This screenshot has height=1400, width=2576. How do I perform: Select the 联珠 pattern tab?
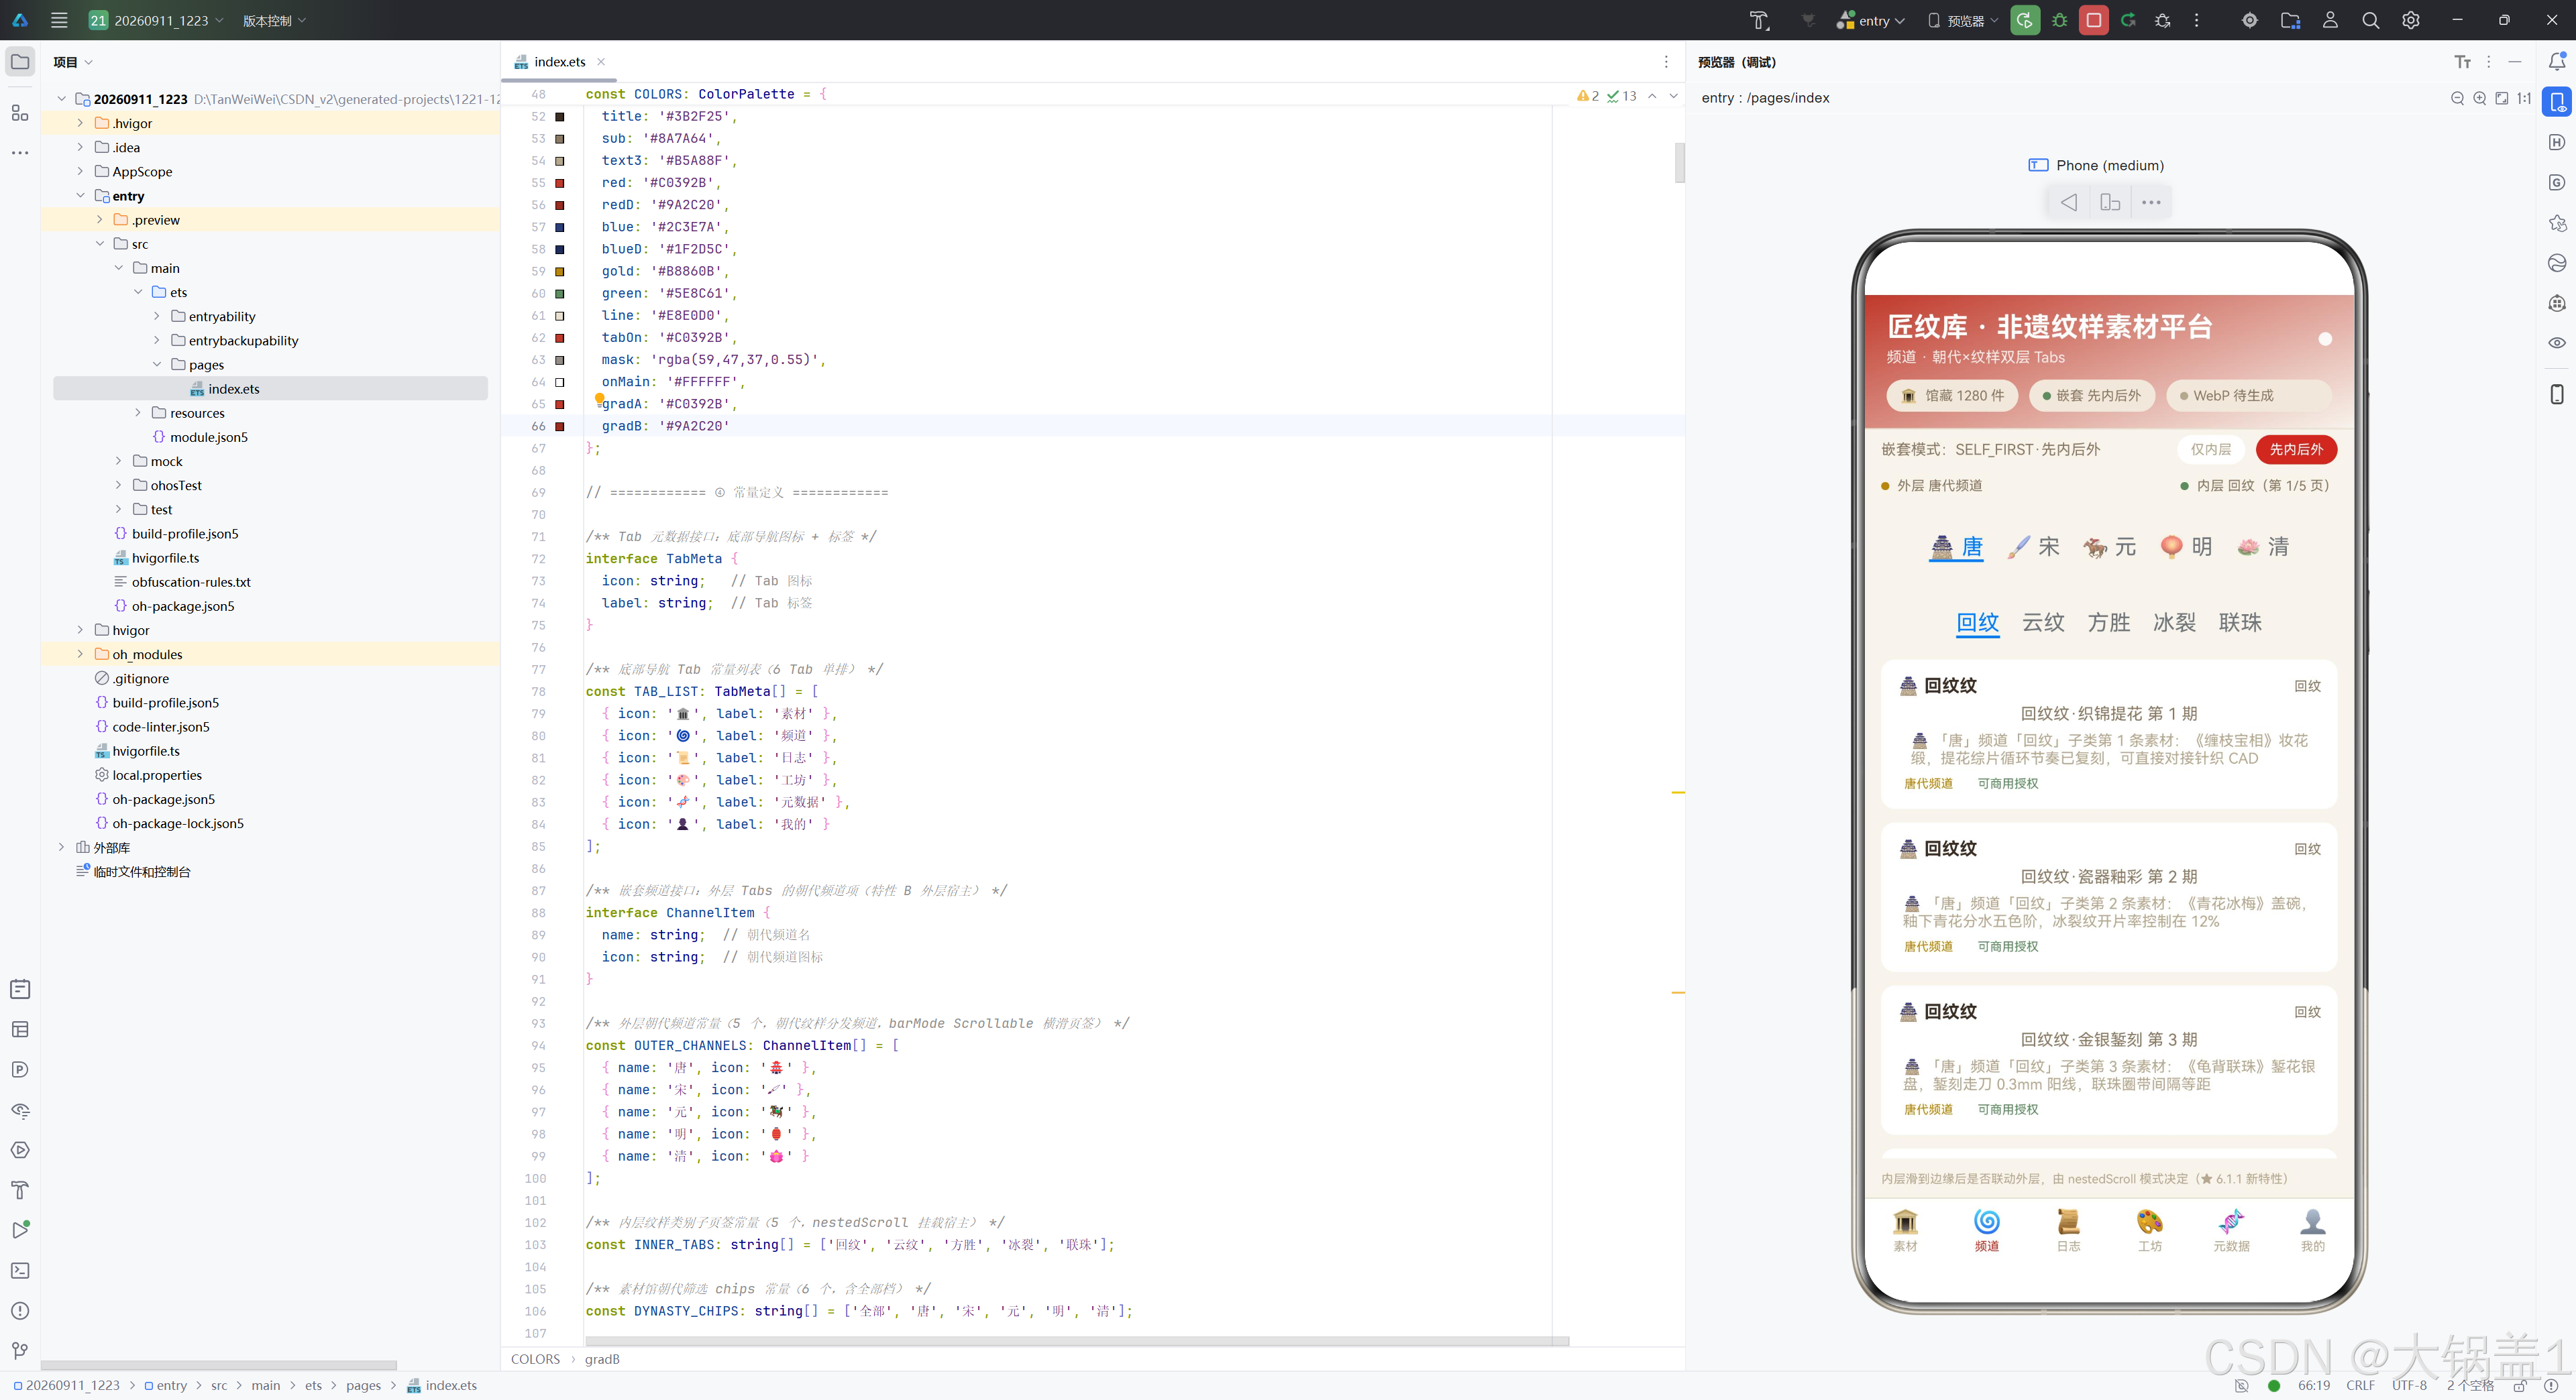tap(2240, 622)
